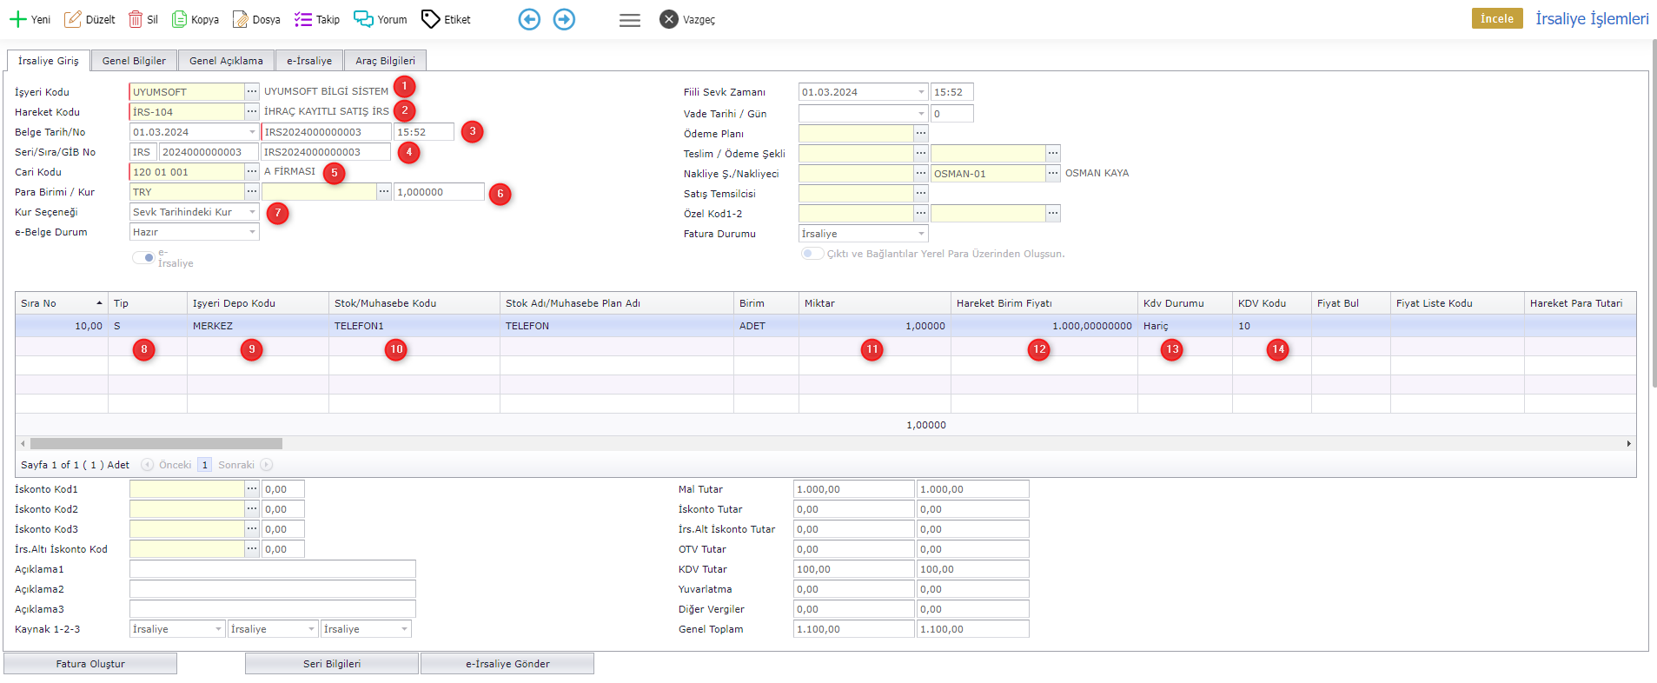
Task: Open lookup for Nakliyeci OSMAN-01 field
Action: [x=1053, y=173]
